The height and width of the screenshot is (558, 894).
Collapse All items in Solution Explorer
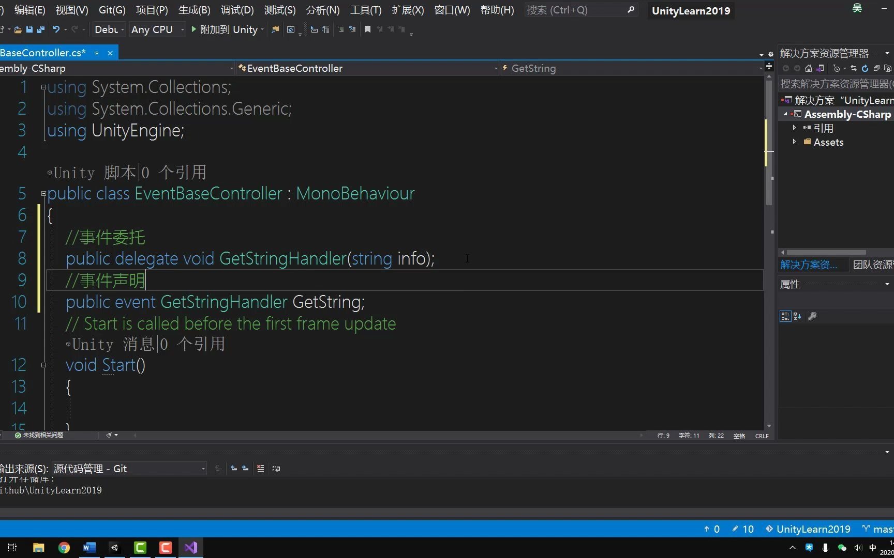(x=877, y=68)
